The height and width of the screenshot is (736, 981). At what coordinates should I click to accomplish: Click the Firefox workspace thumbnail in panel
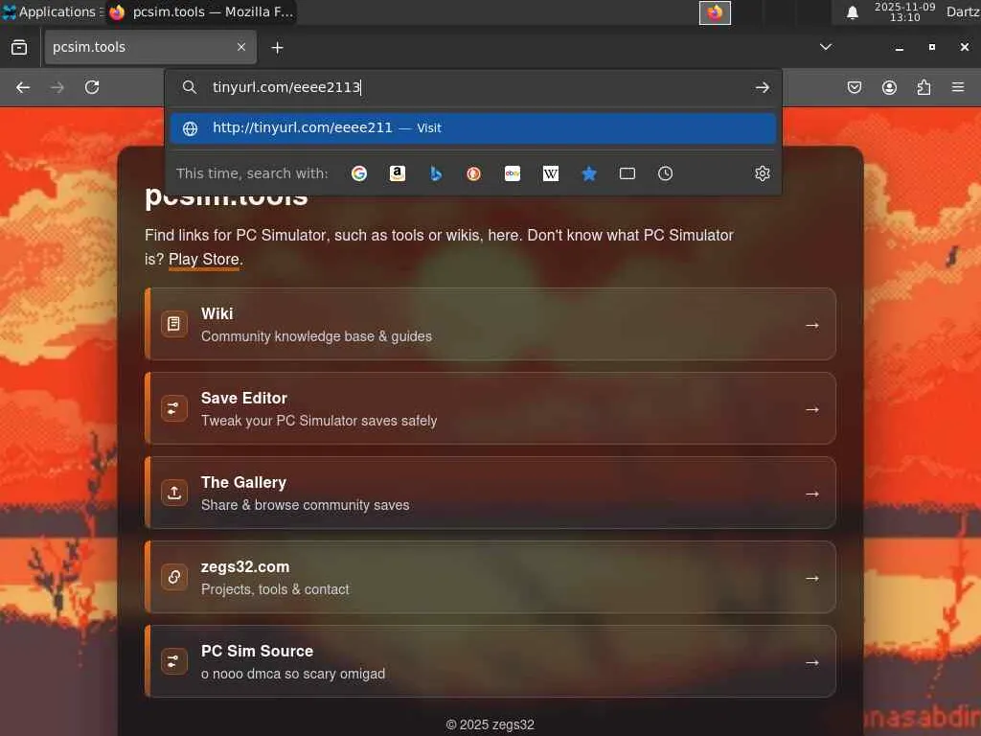pos(715,12)
